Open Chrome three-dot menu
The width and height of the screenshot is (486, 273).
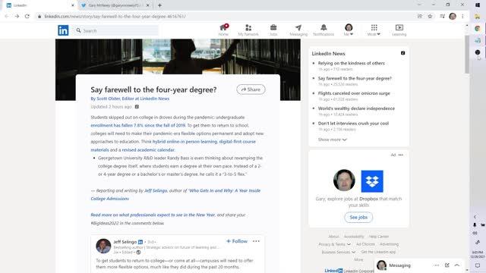click(462, 17)
